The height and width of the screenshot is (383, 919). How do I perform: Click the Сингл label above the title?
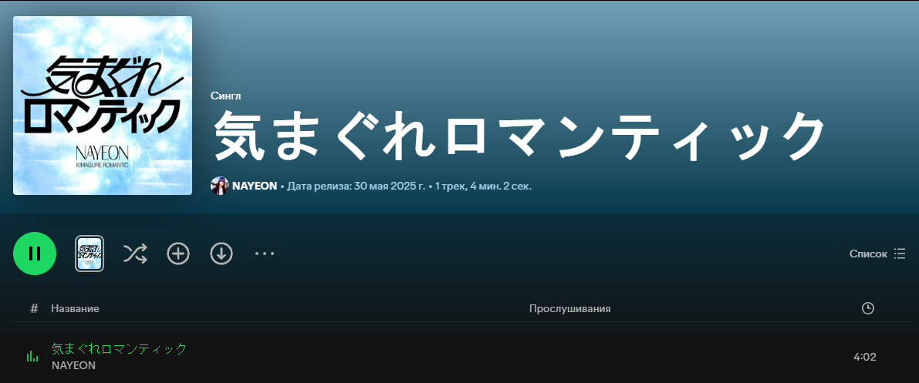226,96
